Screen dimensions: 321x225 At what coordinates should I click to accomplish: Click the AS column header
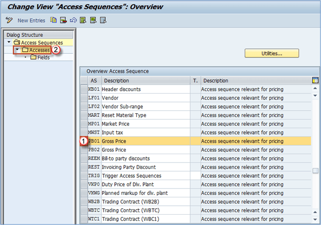(x=94, y=80)
